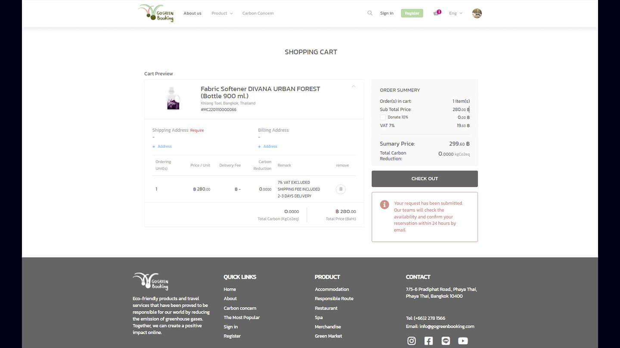Open the YouTube icon in footer
620x348 pixels.
point(463,341)
